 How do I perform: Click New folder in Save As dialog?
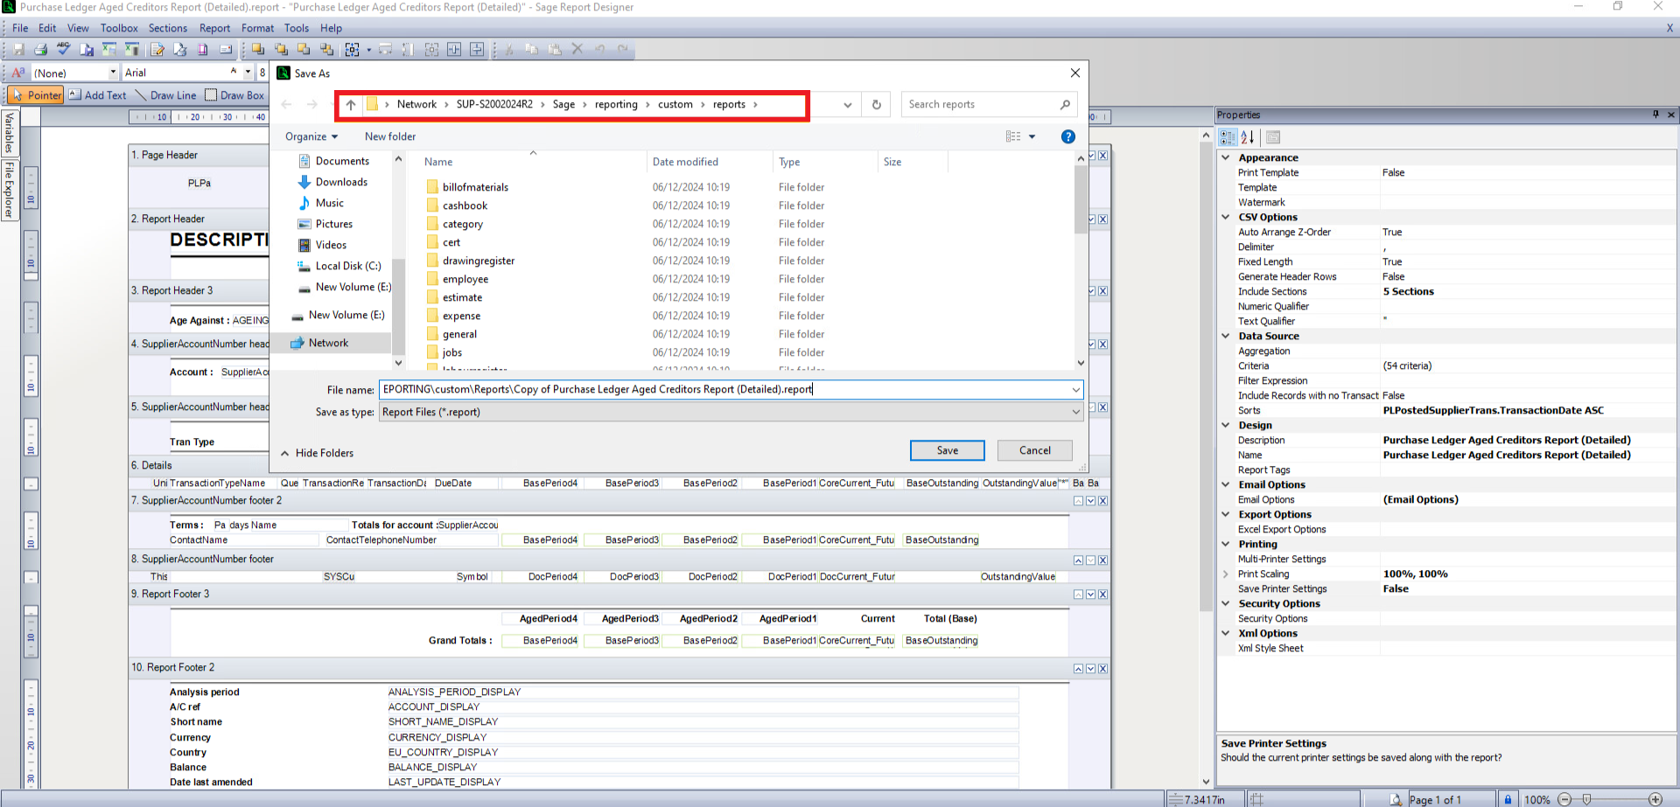390,136
